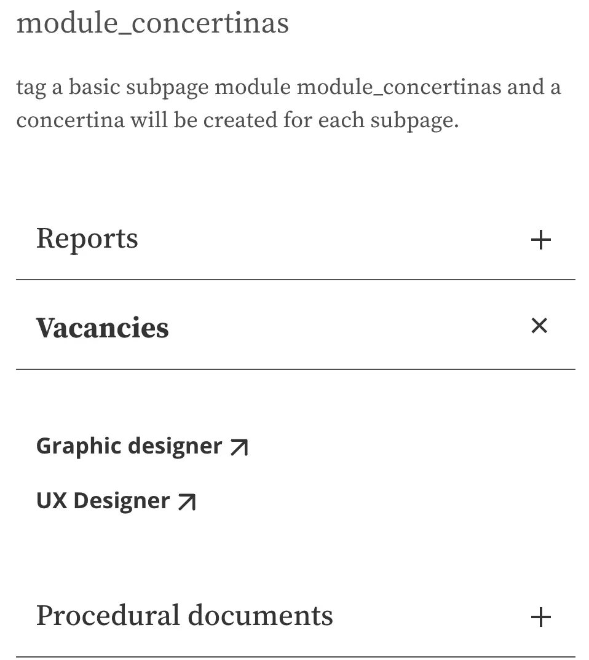Click the arrow icon after UX Designer
Image resolution: width=589 pixels, height=660 pixels.
click(186, 503)
